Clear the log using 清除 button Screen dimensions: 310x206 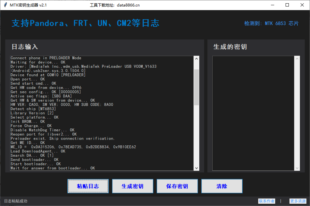pyautogui.click(x=222, y=186)
